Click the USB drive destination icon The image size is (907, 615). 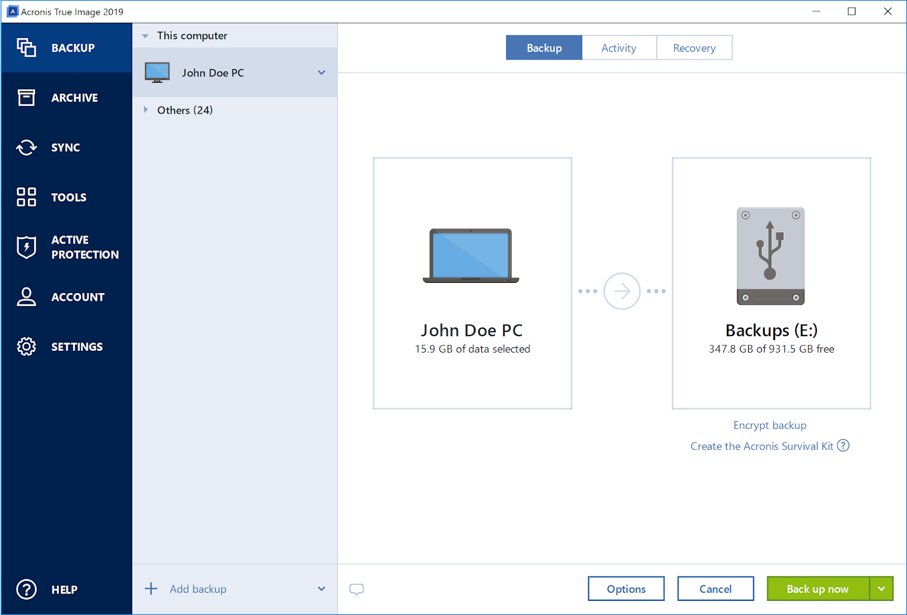click(770, 256)
